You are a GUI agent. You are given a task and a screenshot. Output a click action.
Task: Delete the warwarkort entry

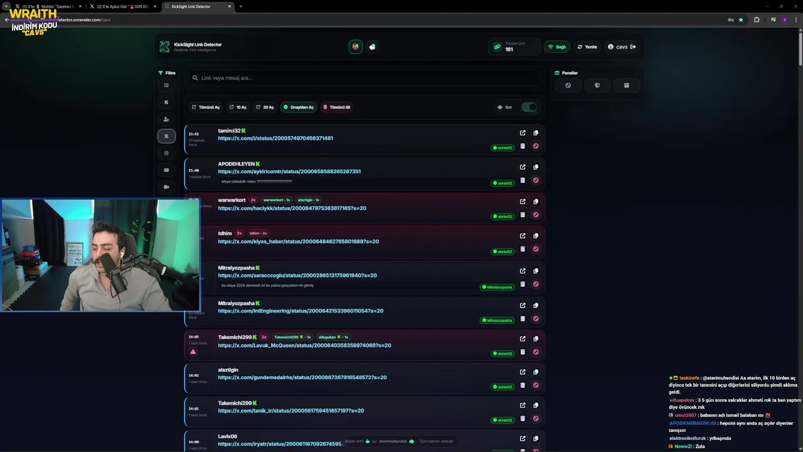tap(523, 215)
